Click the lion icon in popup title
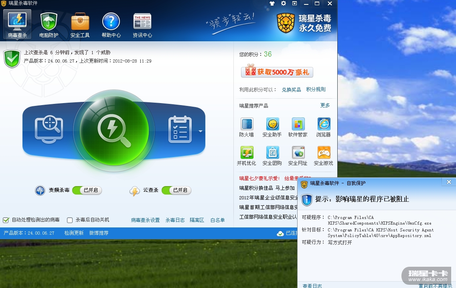This screenshot has width=456, height=288. (x=304, y=184)
